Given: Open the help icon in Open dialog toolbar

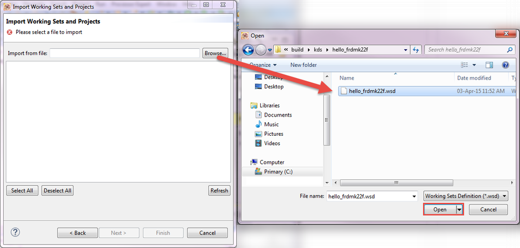Looking at the screenshot, I should [x=505, y=65].
